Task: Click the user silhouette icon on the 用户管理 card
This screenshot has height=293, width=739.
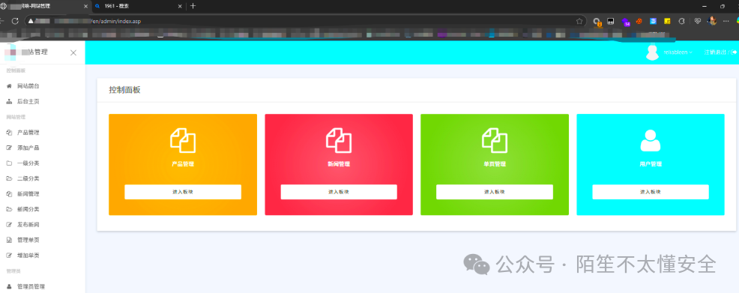Action: click(x=651, y=140)
